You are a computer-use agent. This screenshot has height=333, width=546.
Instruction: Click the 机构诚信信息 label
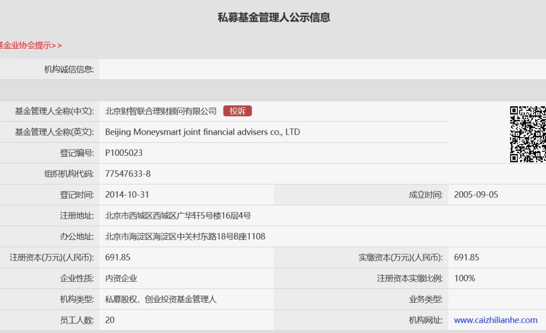pyautogui.click(x=69, y=69)
